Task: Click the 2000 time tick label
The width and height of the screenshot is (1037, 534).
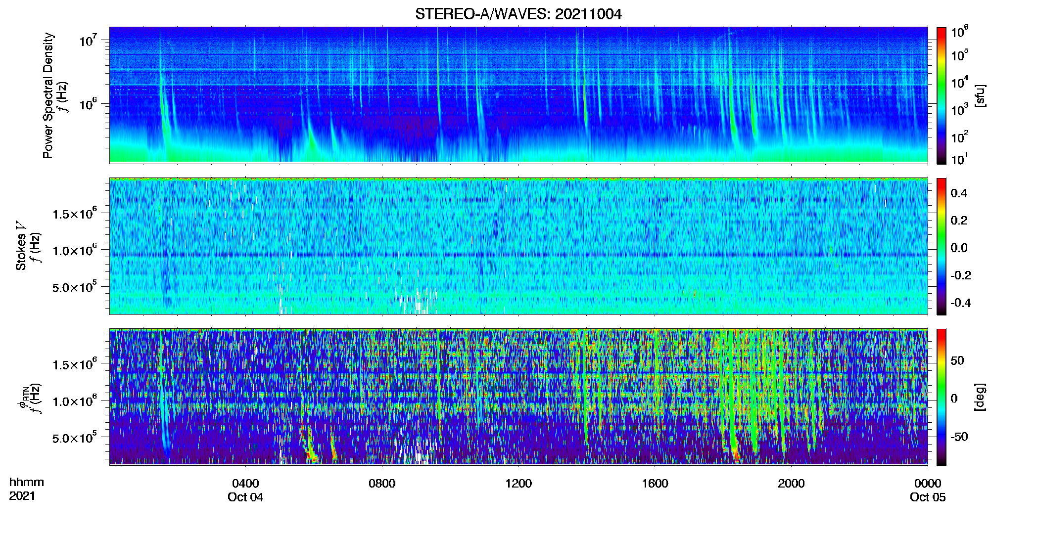Action: point(791,484)
